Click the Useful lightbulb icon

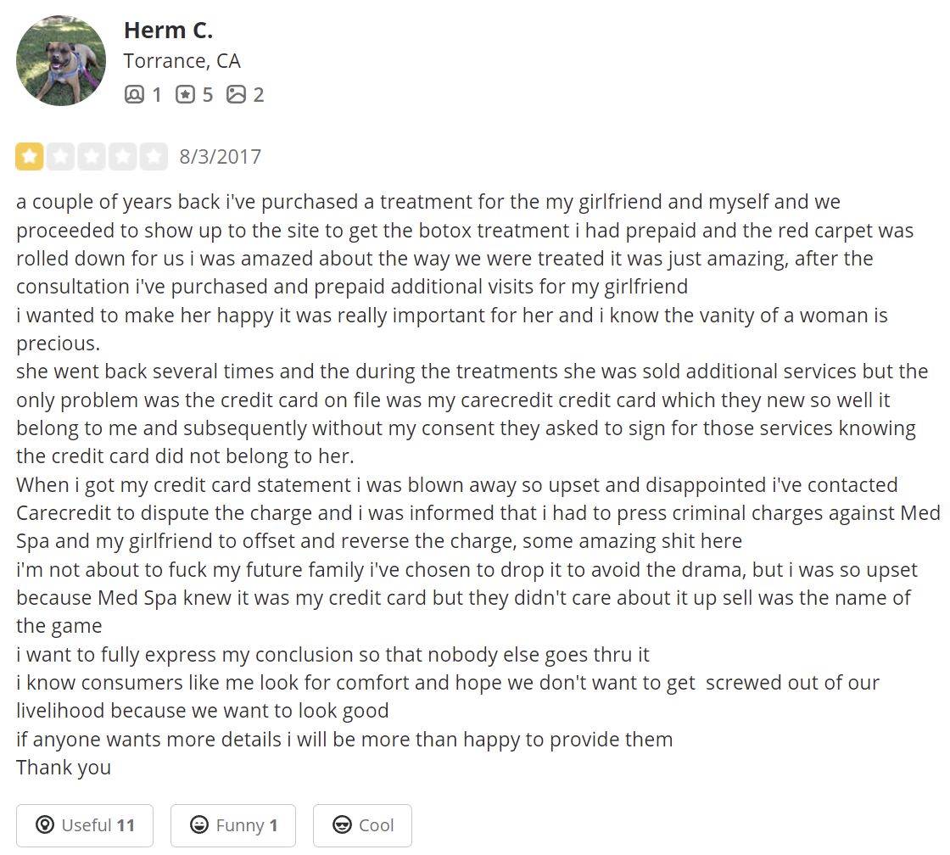pos(45,824)
